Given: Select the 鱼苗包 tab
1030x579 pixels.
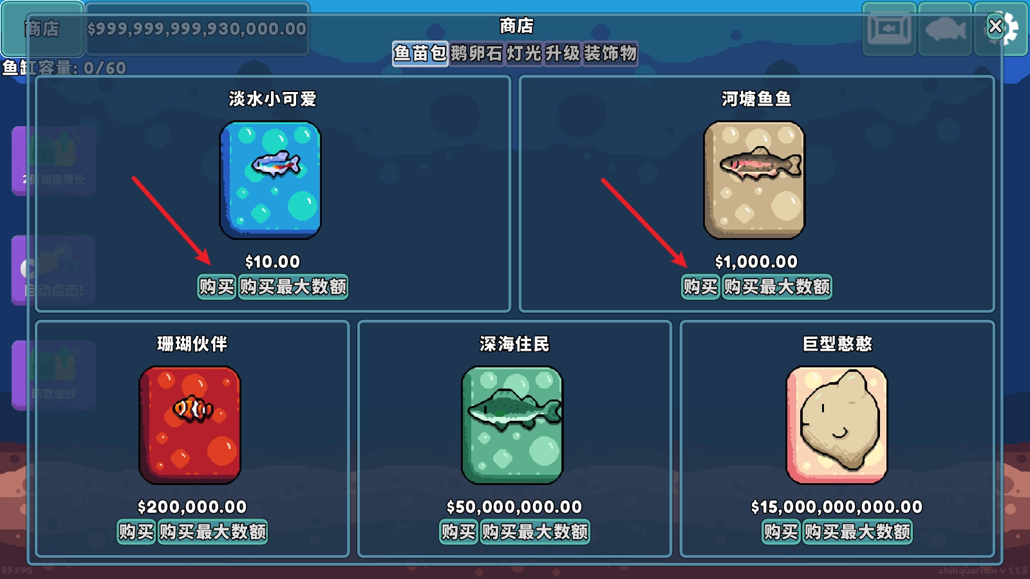Looking at the screenshot, I should [x=420, y=53].
